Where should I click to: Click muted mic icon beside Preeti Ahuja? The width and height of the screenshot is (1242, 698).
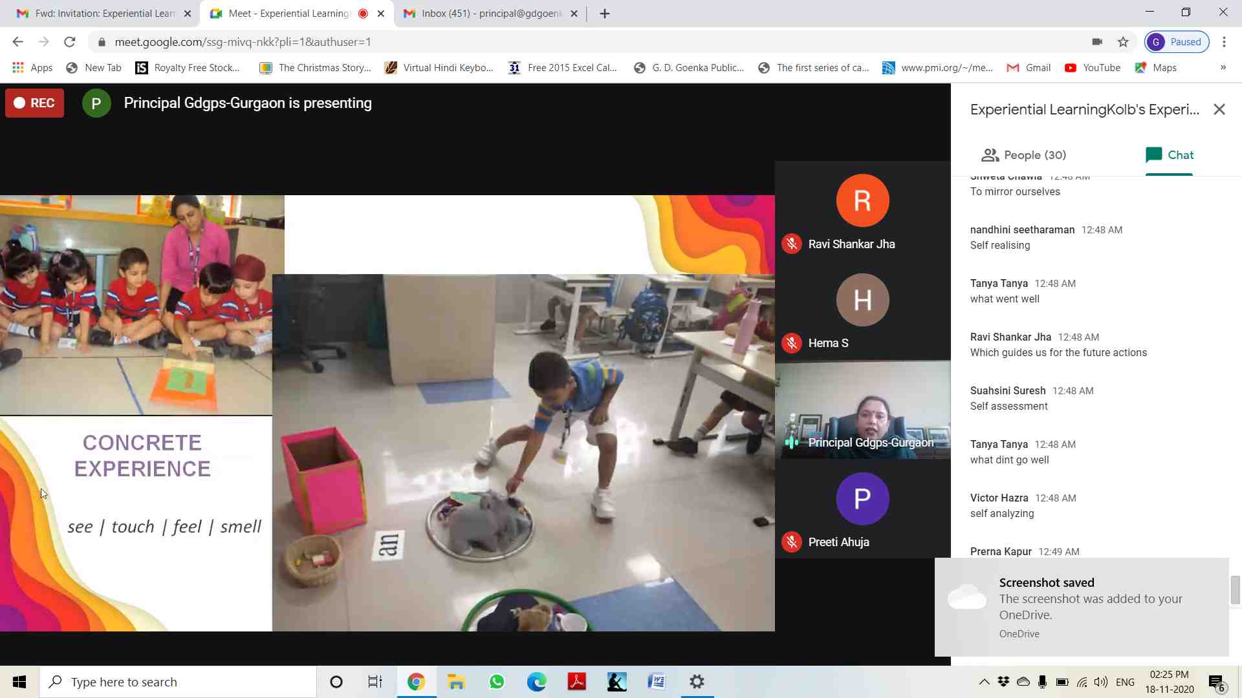[x=792, y=542]
